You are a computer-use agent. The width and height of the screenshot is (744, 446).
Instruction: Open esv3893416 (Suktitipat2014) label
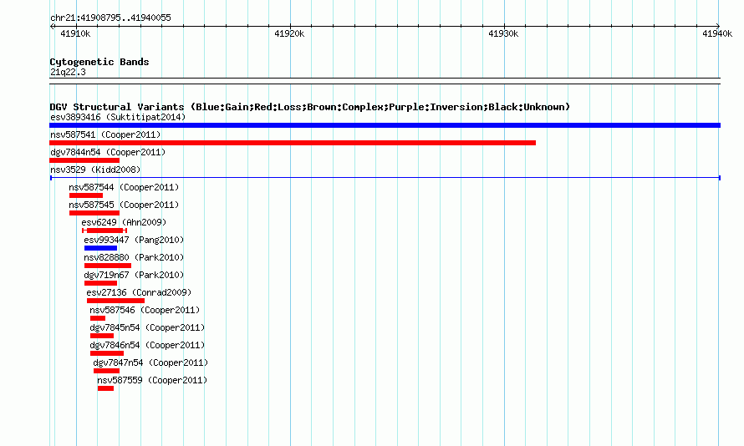[x=118, y=117]
